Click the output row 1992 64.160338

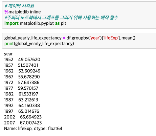point(22,106)
